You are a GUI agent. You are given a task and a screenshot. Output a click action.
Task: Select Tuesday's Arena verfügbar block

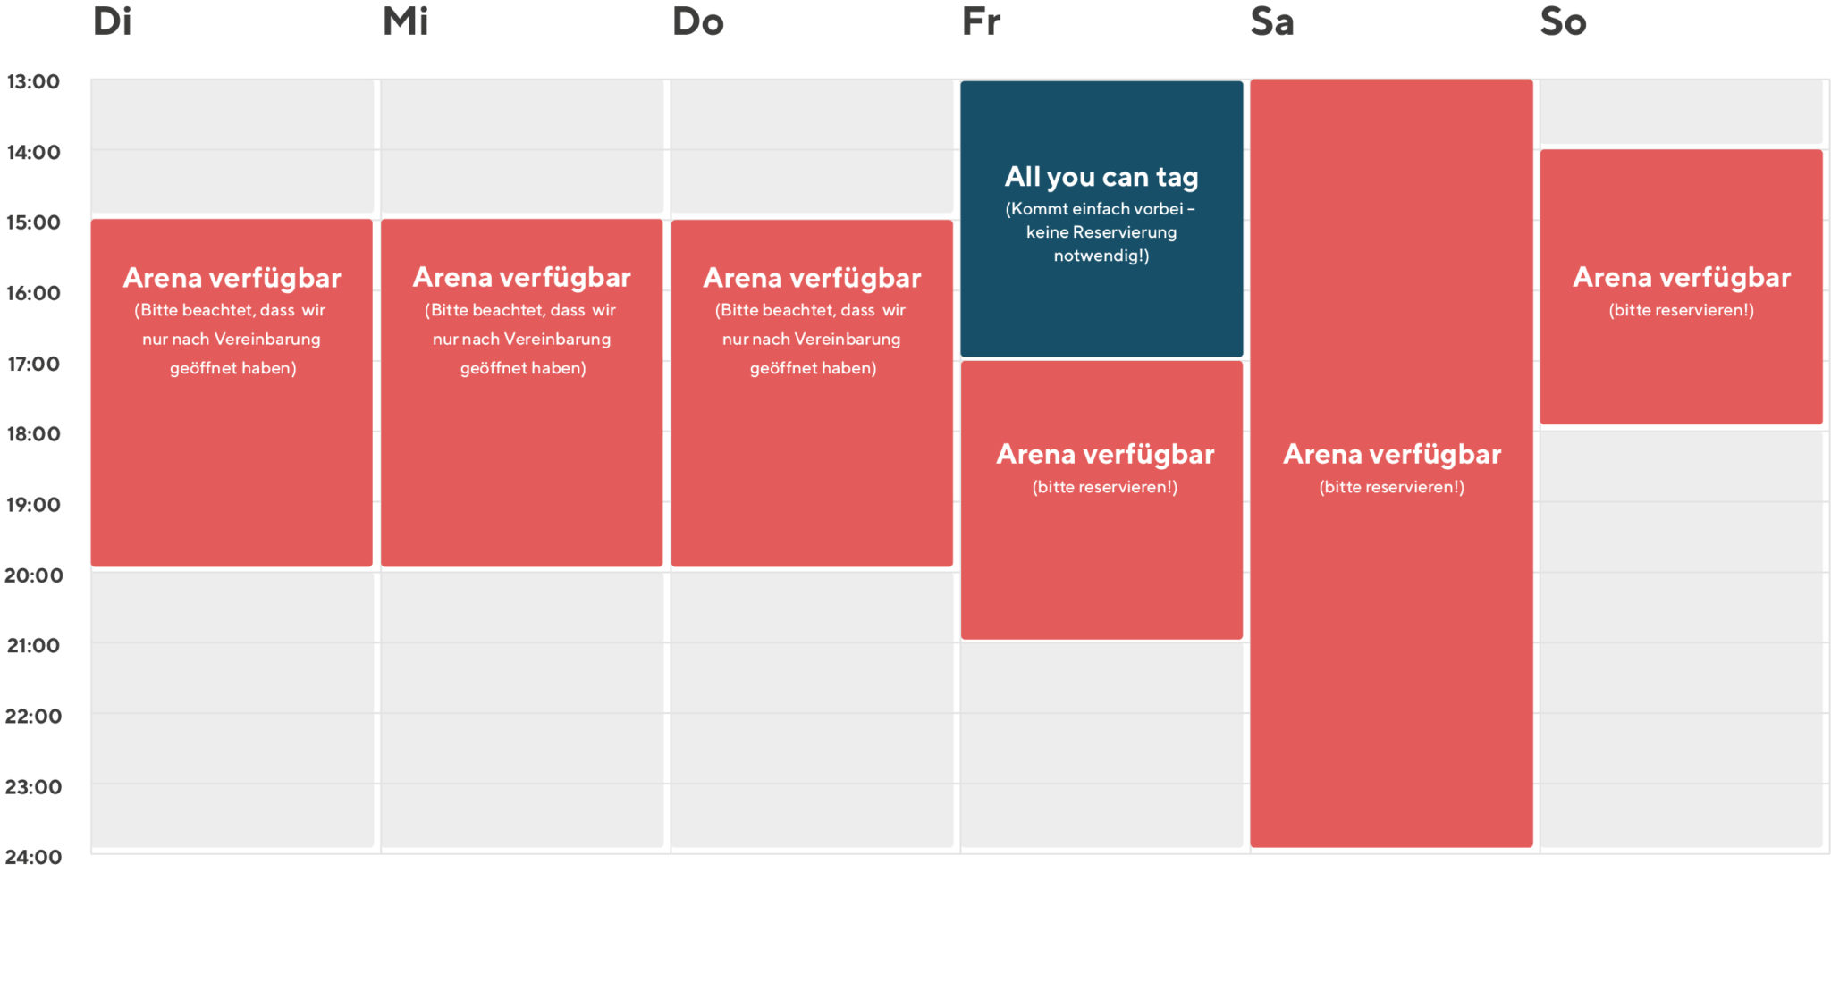pyautogui.click(x=232, y=392)
